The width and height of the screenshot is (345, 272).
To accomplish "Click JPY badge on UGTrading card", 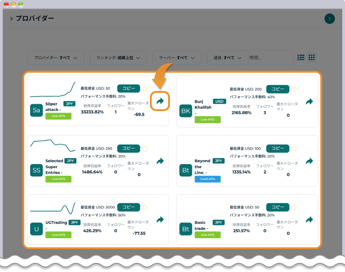I will (x=74, y=223).
